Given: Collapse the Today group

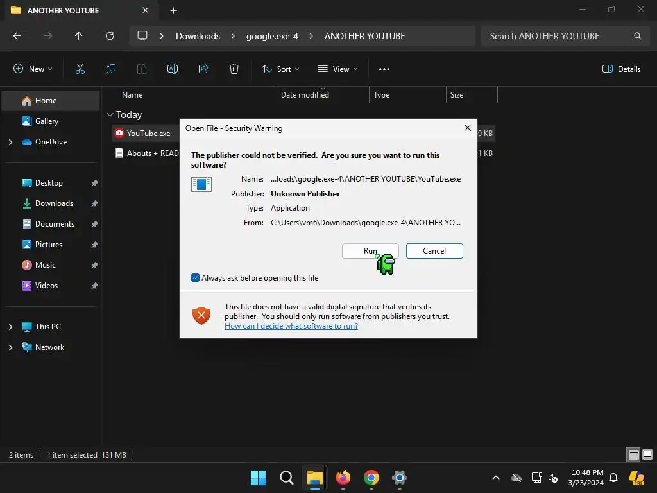Looking at the screenshot, I should [110, 114].
